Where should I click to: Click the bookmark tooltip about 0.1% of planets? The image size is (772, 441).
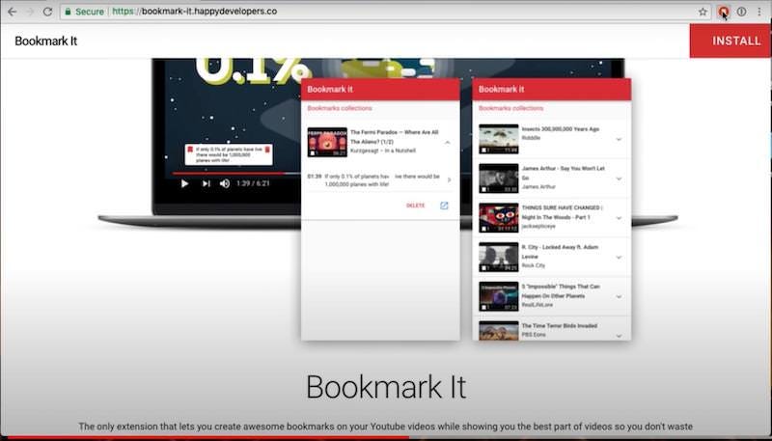pyautogui.click(x=229, y=154)
